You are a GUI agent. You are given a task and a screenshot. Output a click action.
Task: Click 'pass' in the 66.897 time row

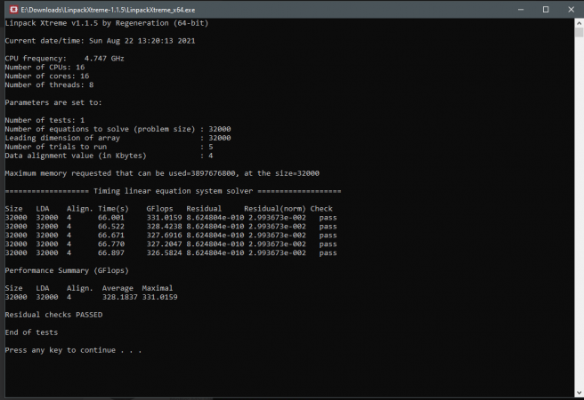pyautogui.click(x=328, y=253)
